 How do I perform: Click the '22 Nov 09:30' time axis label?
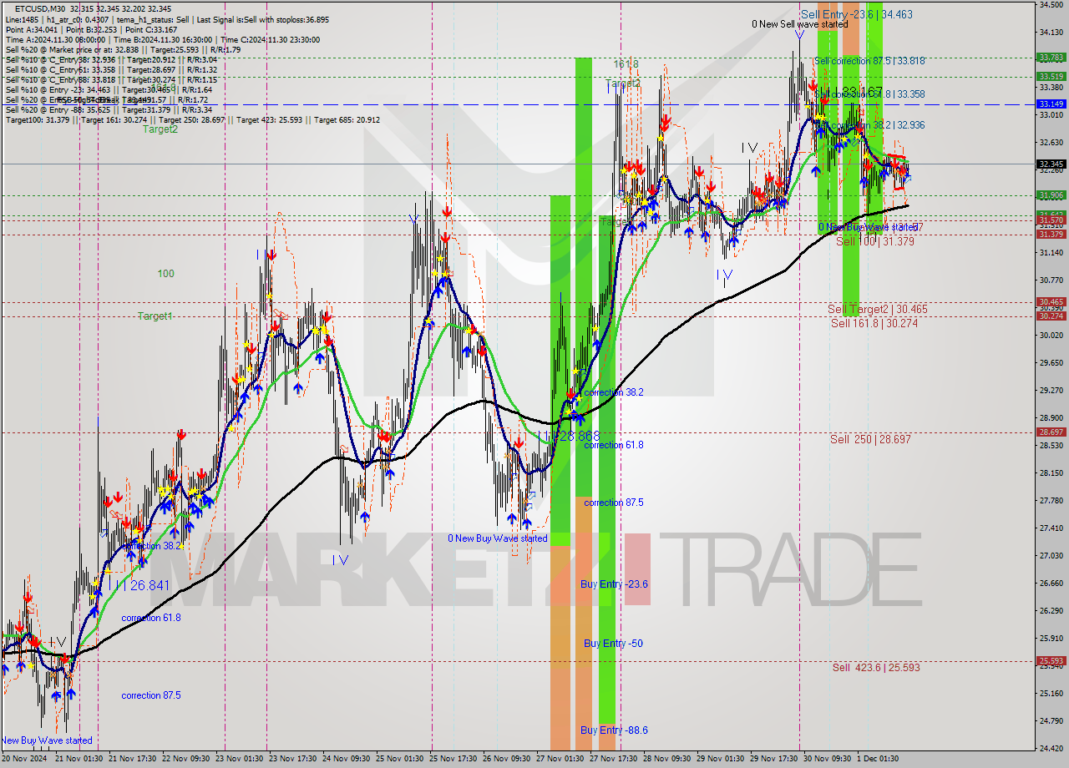(186, 759)
